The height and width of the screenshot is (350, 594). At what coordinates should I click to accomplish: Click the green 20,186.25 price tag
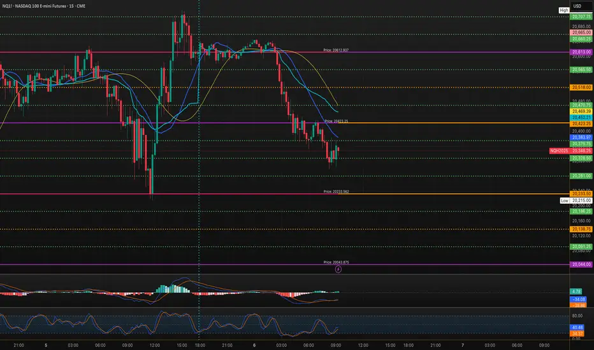coord(581,211)
